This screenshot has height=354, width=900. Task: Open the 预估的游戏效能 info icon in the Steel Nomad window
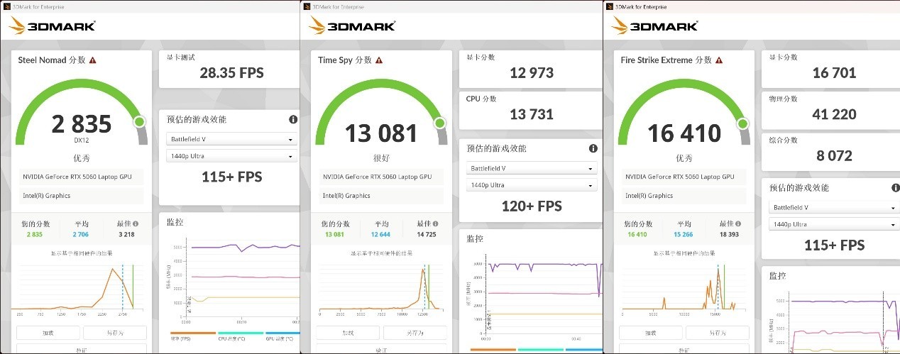[293, 120]
